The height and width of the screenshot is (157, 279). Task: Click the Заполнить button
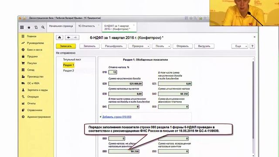(x=89, y=46)
